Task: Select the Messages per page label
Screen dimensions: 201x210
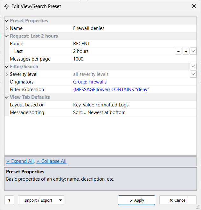Action: pyautogui.click(x=30, y=59)
